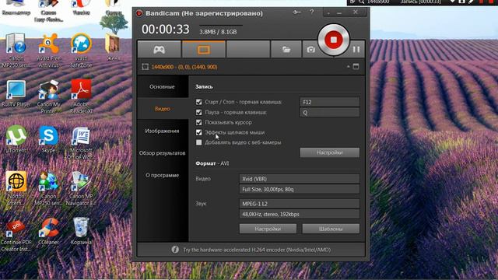
Task: Open the photo folder icon on the desktop
Action: (x=113, y=47)
